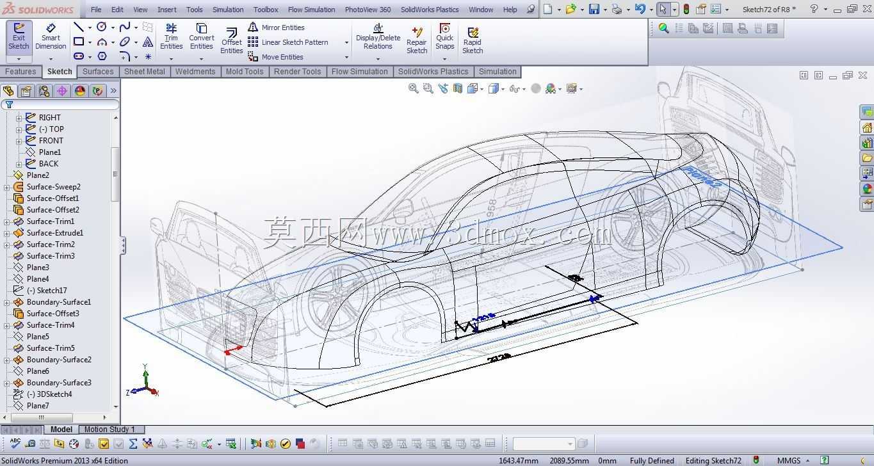Open the DimXpertManager panel tab

click(x=62, y=91)
